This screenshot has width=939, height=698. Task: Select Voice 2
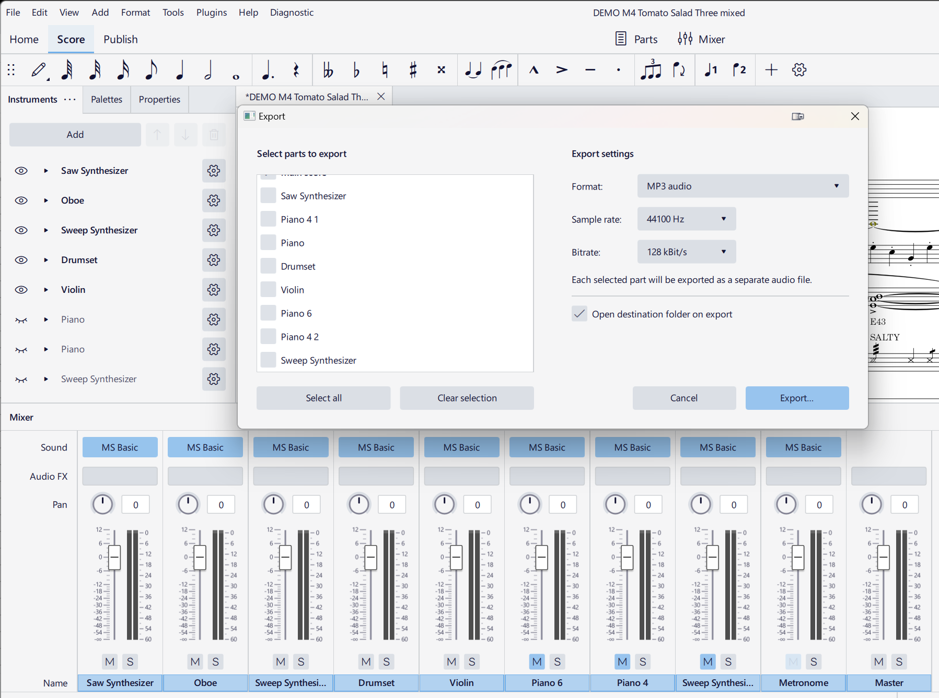(739, 70)
